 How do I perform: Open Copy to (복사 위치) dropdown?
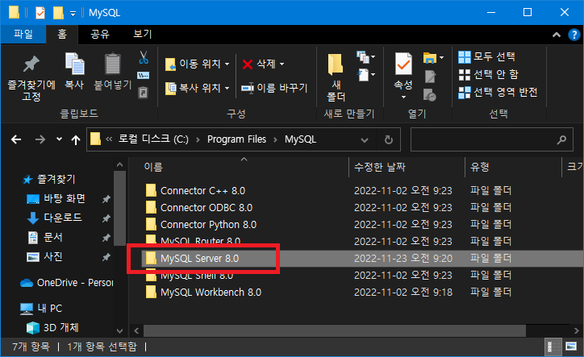click(x=197, y=88)
